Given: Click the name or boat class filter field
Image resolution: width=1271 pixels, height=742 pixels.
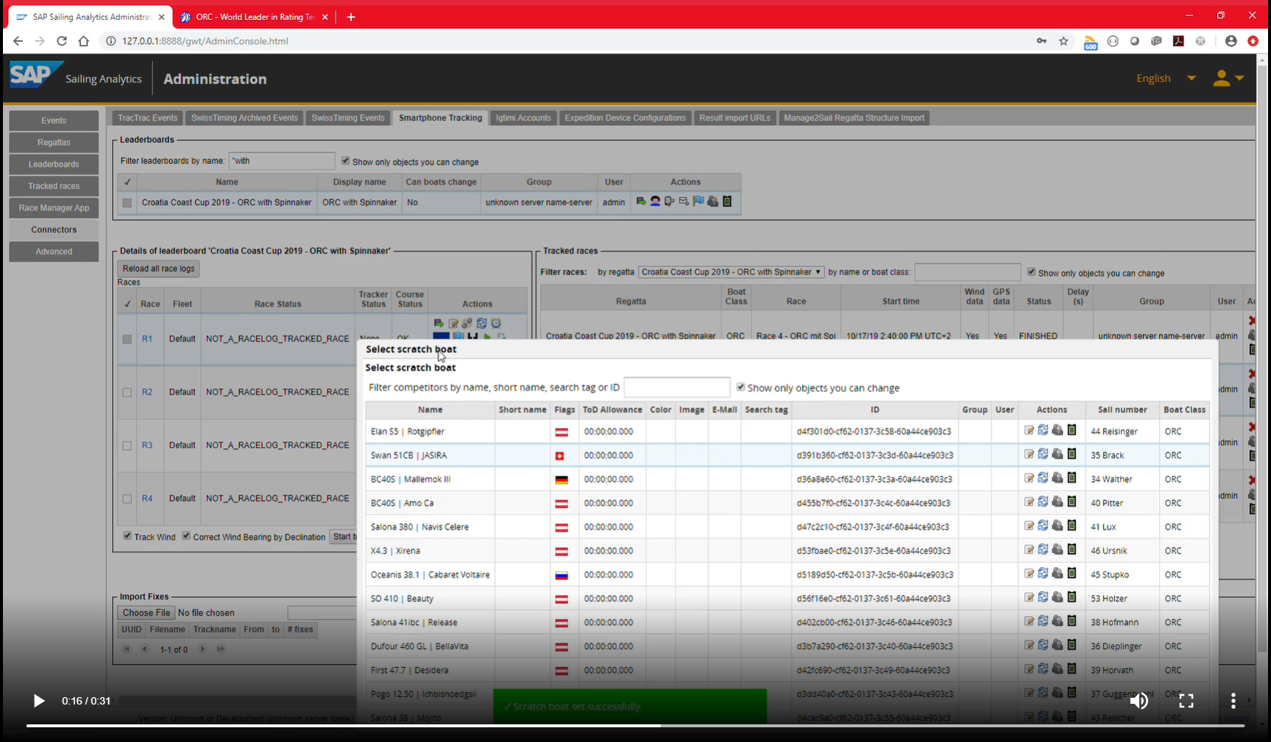Looking at the screenshot, I should [x=967, y=272].
